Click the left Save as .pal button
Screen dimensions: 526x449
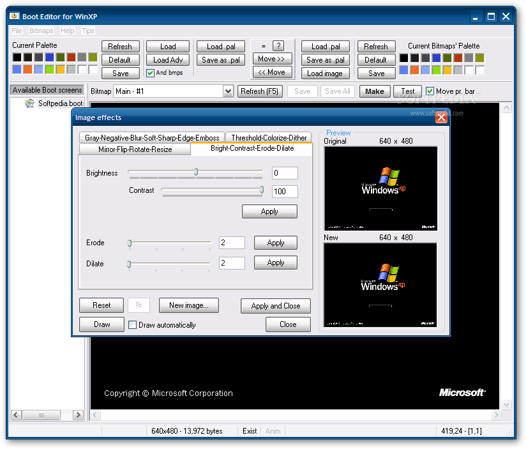coord(221,60)
